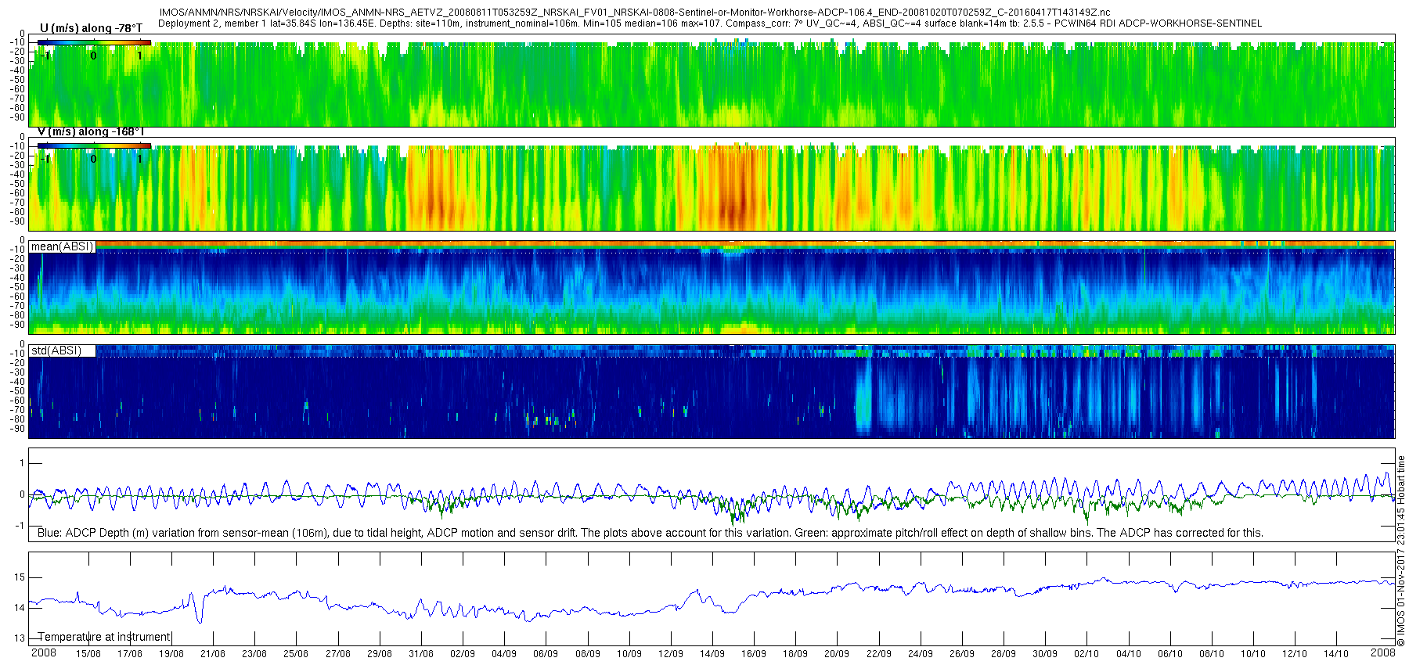1409x665 pixels.
Task: Click the 'Deployment 2, member 1' metadata line
Action: pos(710,23)
